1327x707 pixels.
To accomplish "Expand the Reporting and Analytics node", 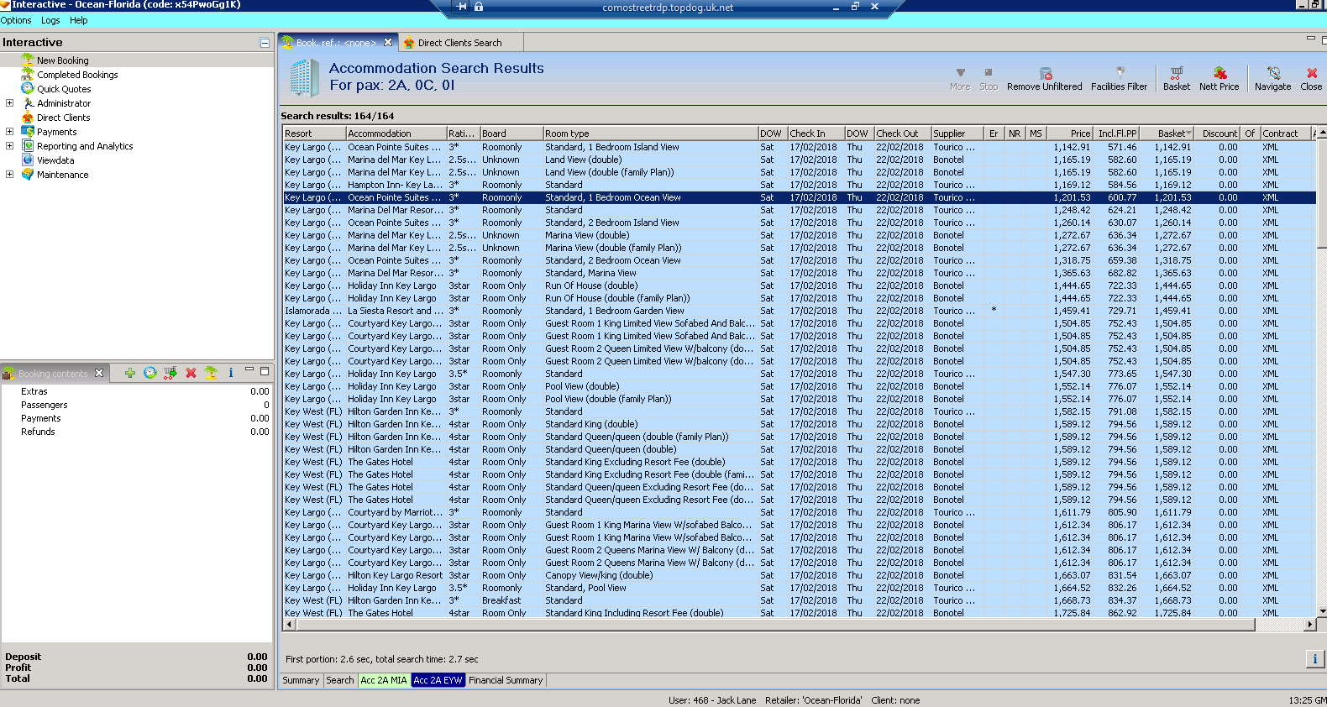I will 10,146.
